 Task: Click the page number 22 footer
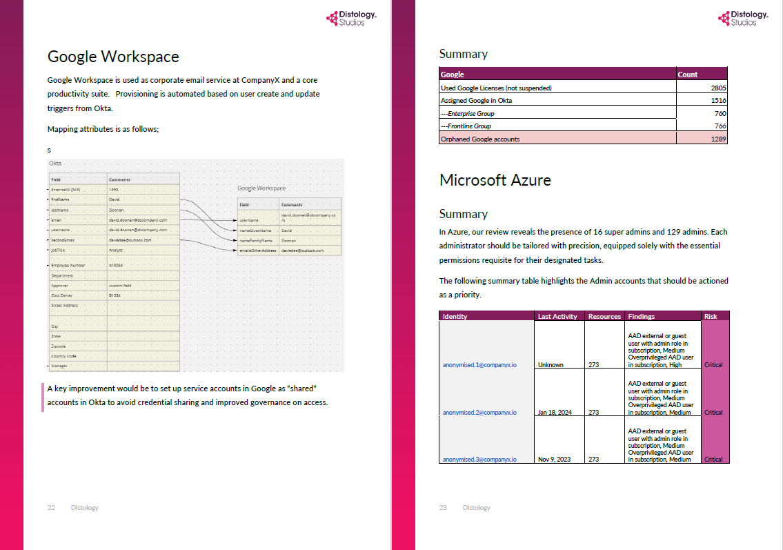pos(51,507)
